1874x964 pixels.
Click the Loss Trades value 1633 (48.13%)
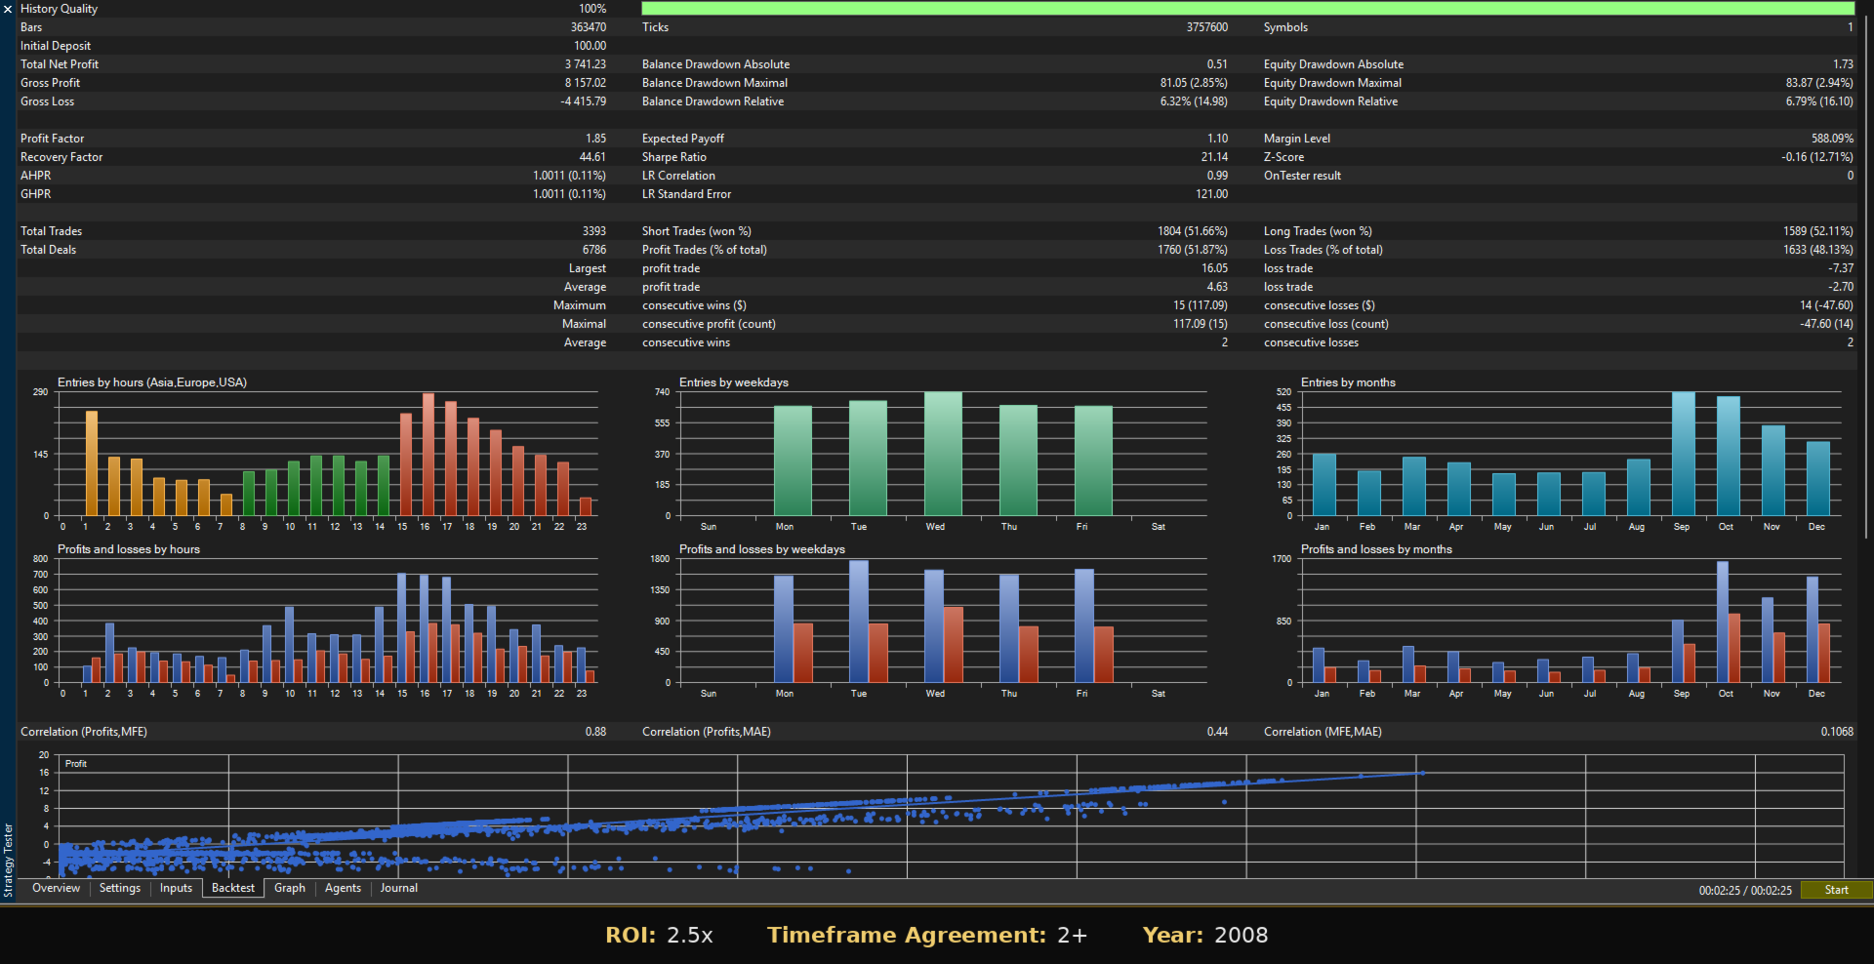click(x=1818, y=250)
